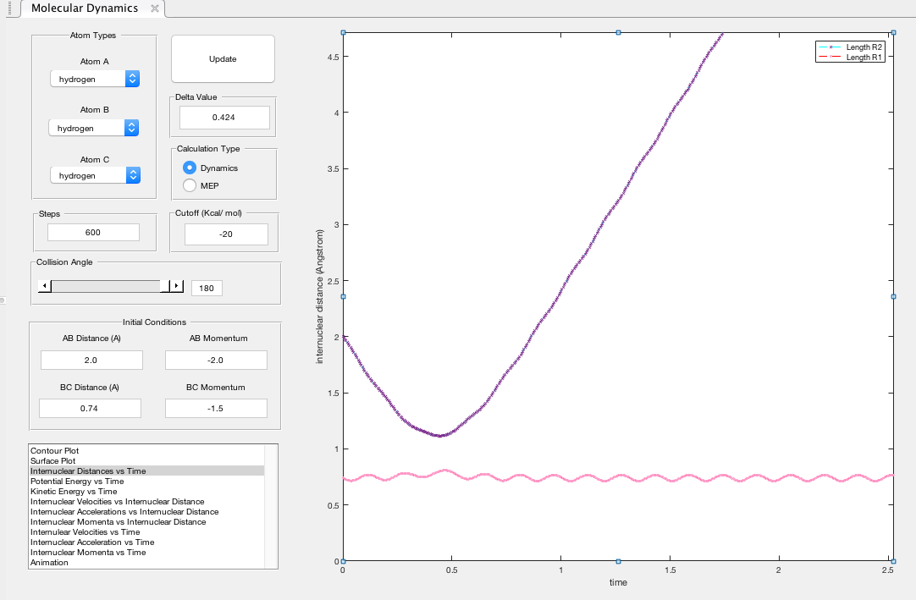Select the MEP calculation type

coord(190,185)
